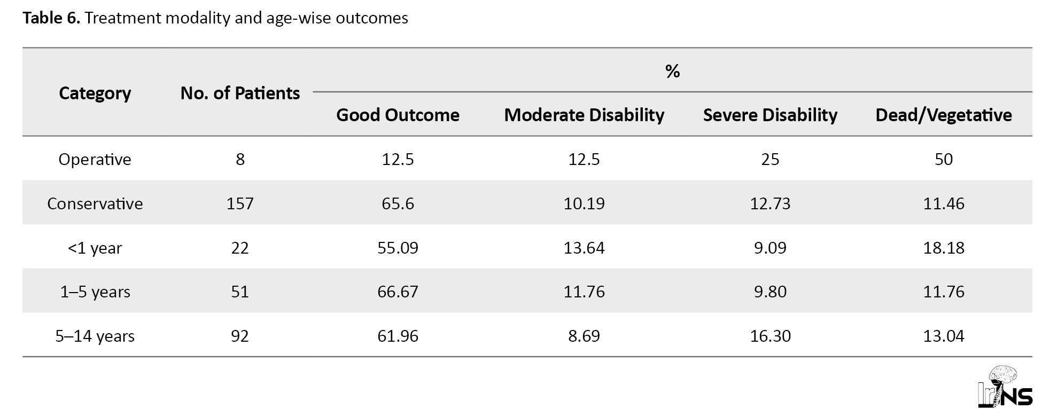Click the 16.30 severe disability value
Screen dimensions: 1050x409
(x=770, y=336)
